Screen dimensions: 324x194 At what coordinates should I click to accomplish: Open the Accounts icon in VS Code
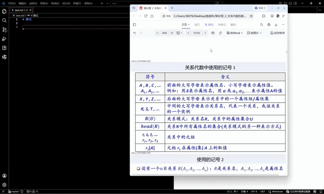click(4, 176)
